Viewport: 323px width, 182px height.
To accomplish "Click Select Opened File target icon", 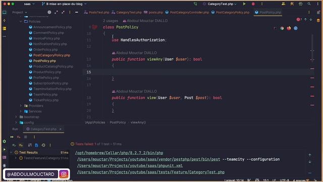I will (x=49, y=12).
